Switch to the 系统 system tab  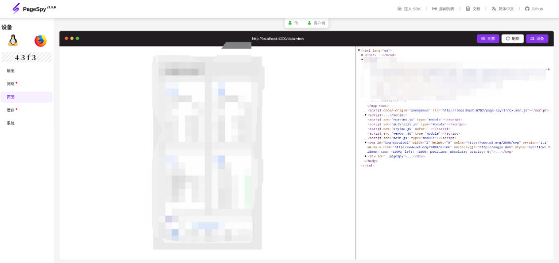[27, 123]
